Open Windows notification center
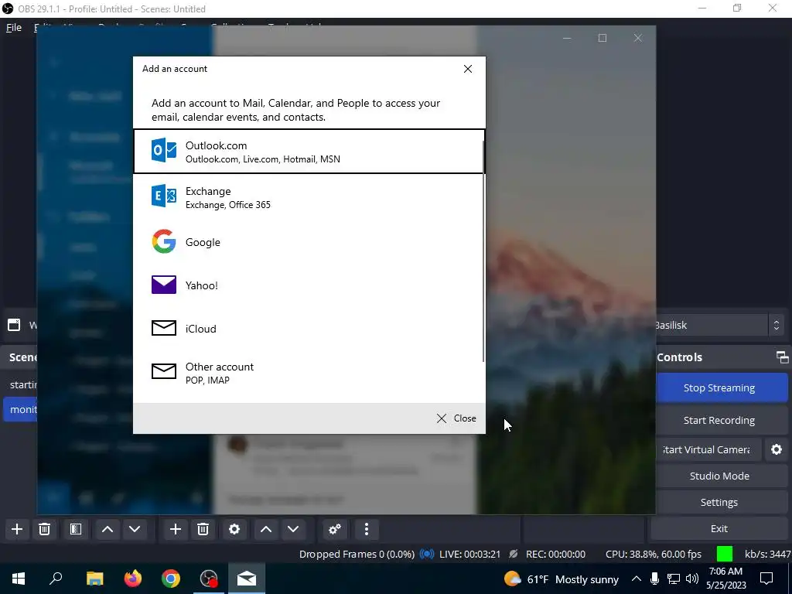 pos(766,579)
